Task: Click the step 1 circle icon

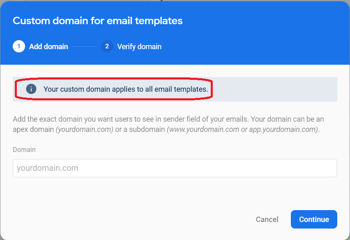Action: (19, 46)
